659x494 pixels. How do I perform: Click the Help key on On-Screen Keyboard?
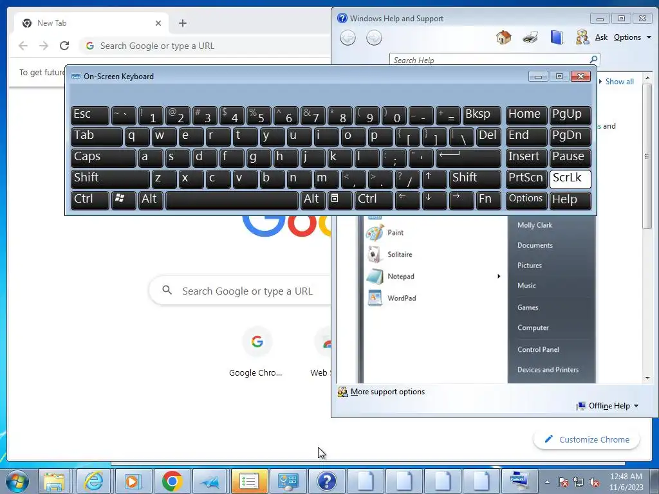(x=570, y=199)
